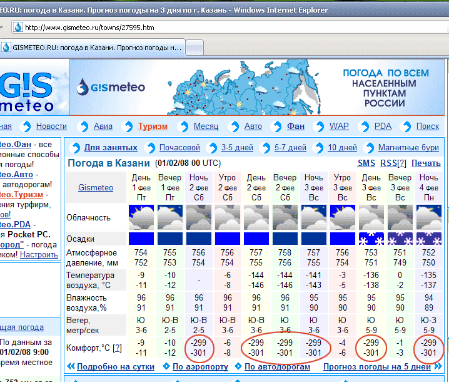Open the По автодорогам link
This screenshot has height=382, width=449.
click(x=277, y=366)
